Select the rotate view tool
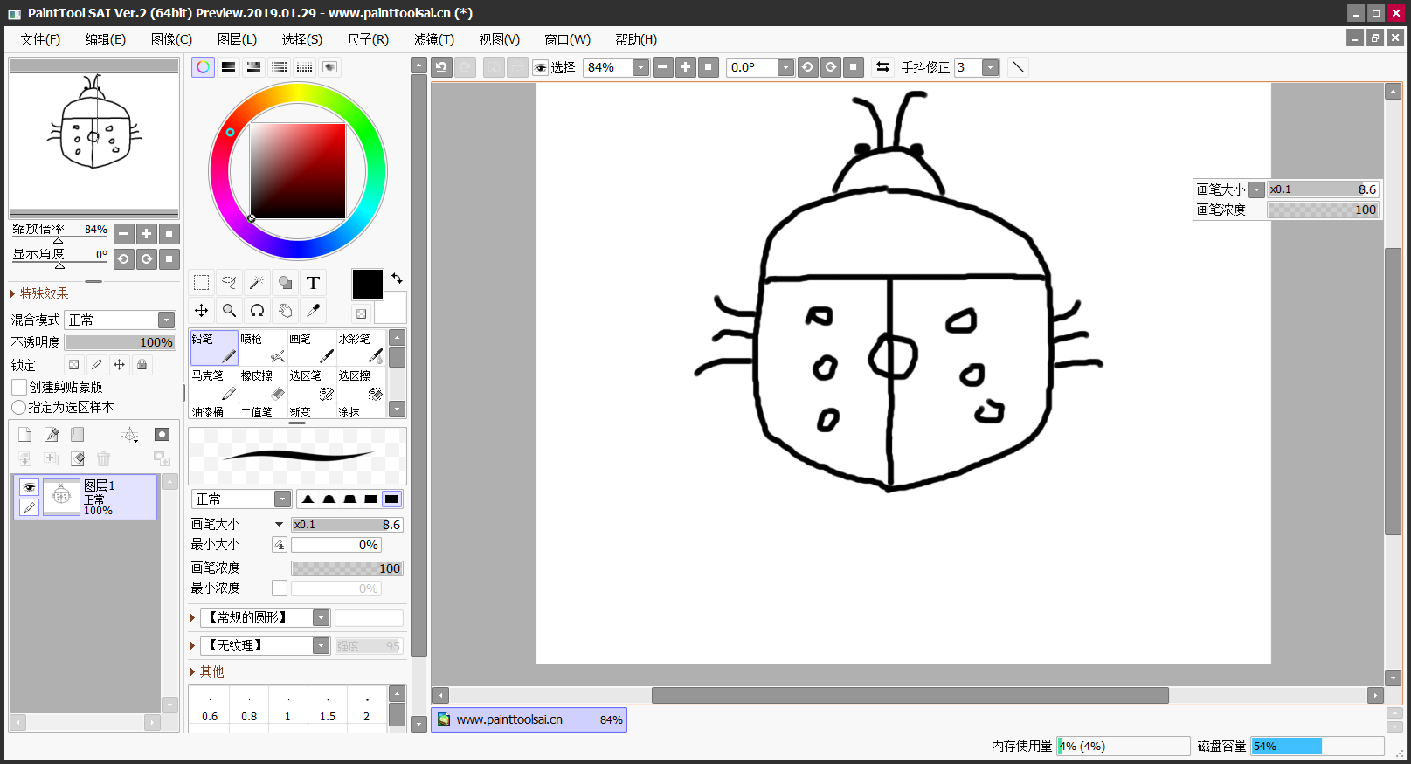This screenshot has width=1411, height=764. pos(257,311)
